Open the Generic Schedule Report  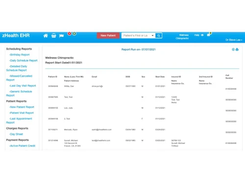tap(19, 93)
